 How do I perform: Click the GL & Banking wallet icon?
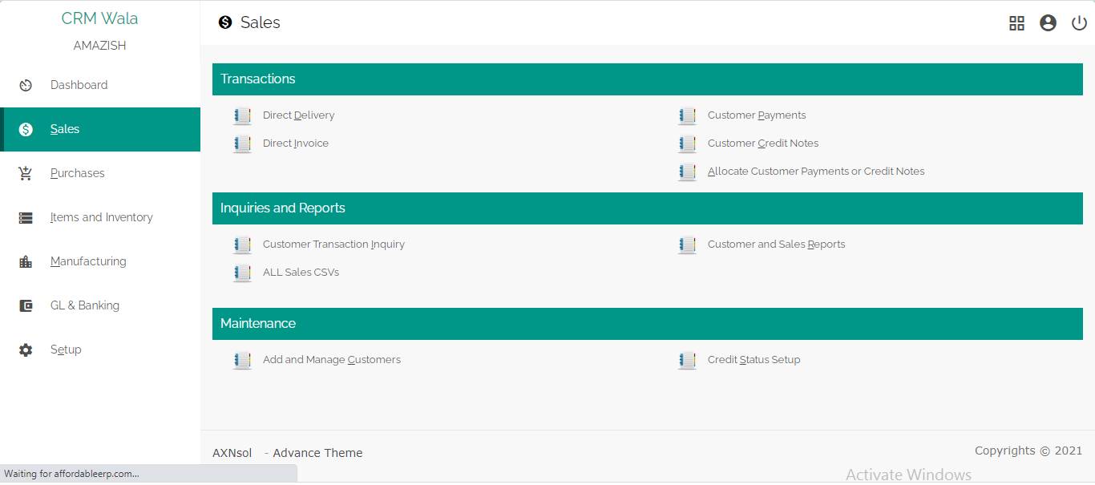(x=26, y=306)
